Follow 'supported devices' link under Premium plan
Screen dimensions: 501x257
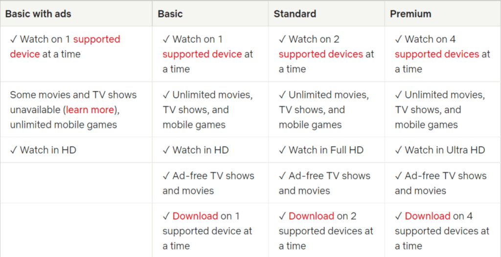437,54
